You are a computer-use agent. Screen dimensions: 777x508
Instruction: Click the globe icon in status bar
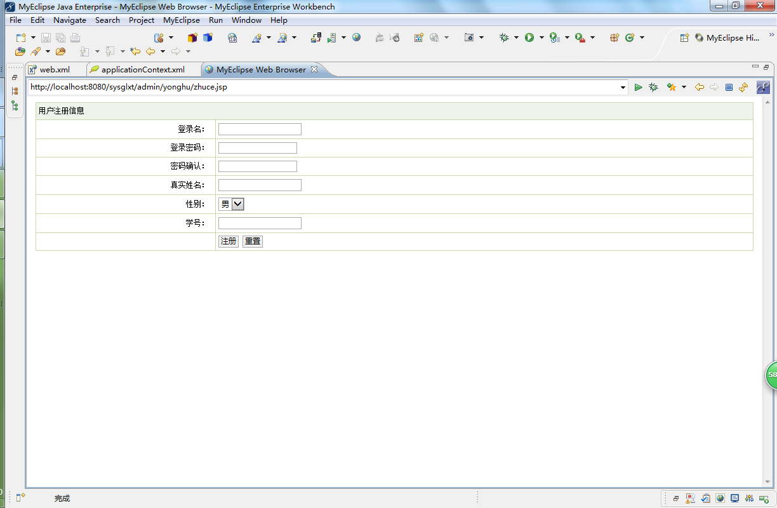tap(720, 498)
